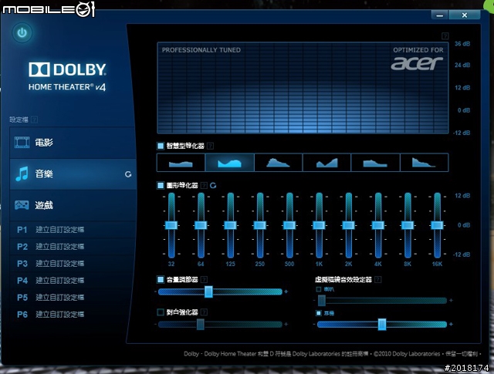Viewport: 494px width, 374px height.
Task: Click plus at end of 喇叭 surround slider
Action: (x=451, y=300)
